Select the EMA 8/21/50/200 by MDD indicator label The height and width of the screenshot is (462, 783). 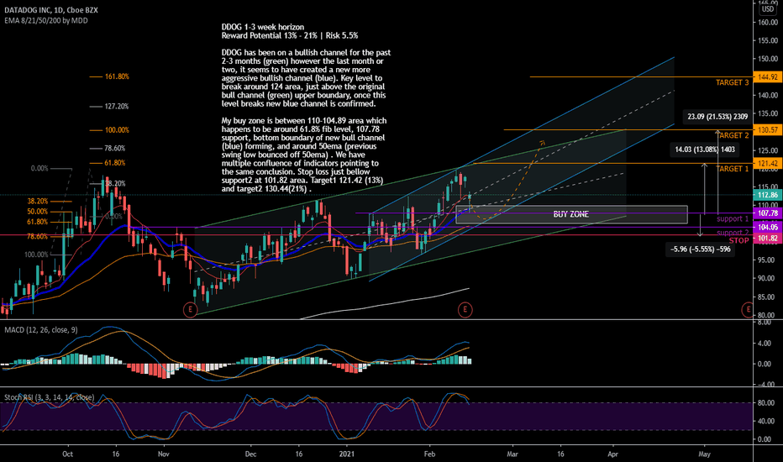[46, 20]
